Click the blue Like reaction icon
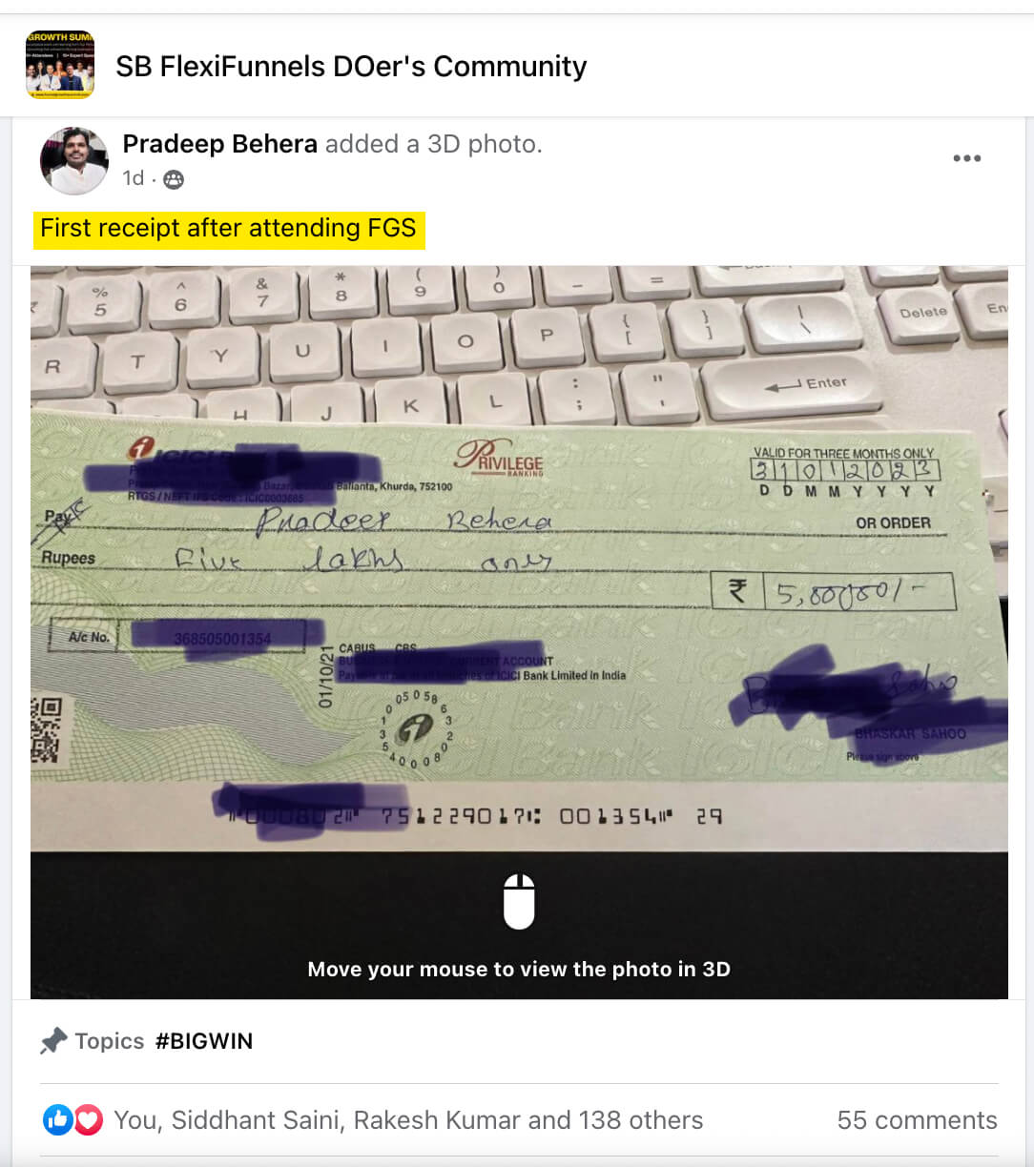 click(x=58, y=1119)
